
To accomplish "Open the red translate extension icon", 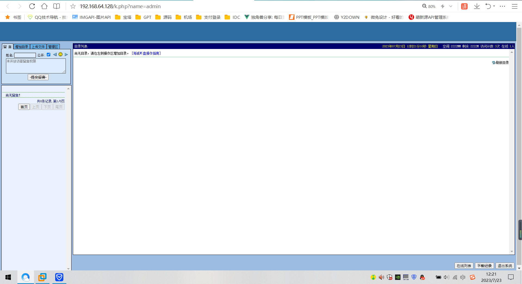I will (x=464, y=6).
